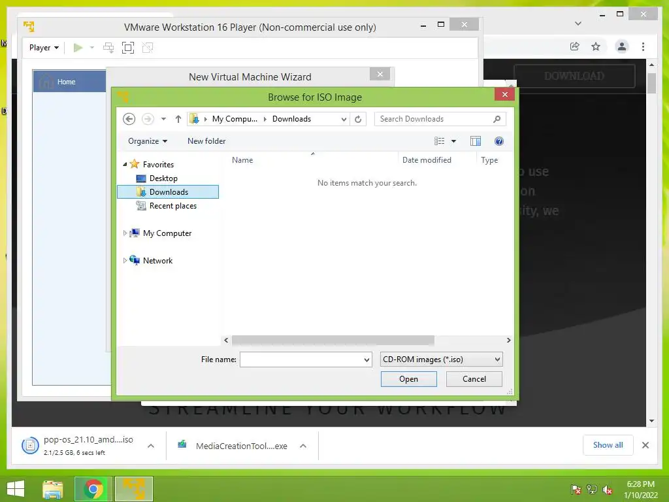This screenshot has height=502, width=669.
Task: Expand the Network tree node
Action: 125,260
